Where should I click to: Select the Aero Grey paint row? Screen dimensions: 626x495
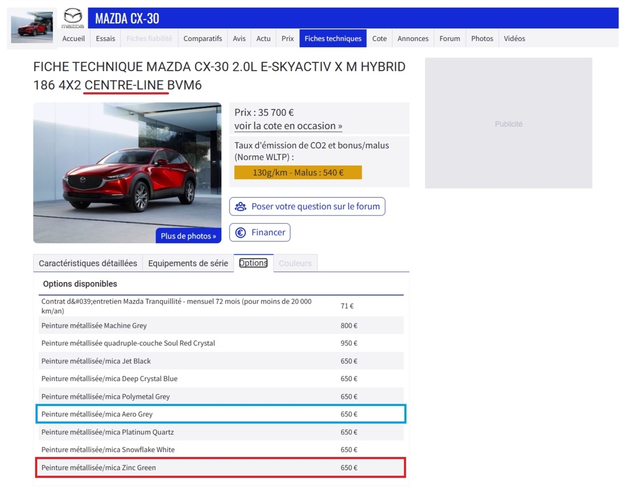pyautogui.click(x=221, y=414)
